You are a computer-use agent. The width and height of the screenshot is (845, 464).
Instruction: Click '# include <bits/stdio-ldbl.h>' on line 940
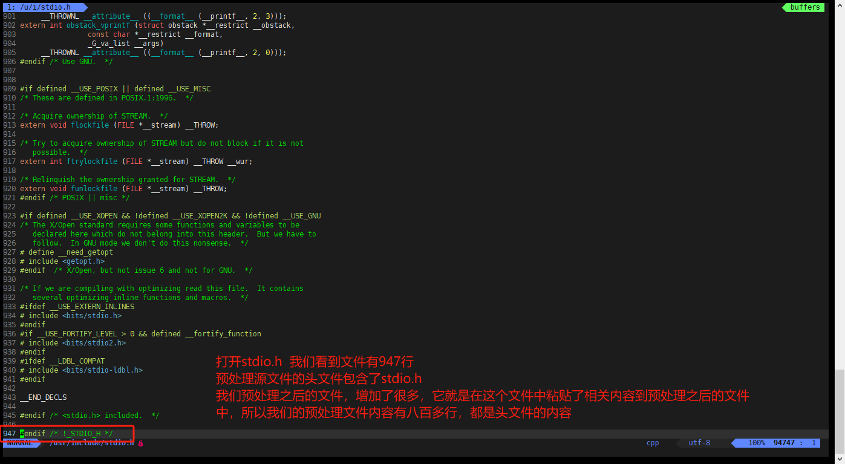[x=81, y=370]
